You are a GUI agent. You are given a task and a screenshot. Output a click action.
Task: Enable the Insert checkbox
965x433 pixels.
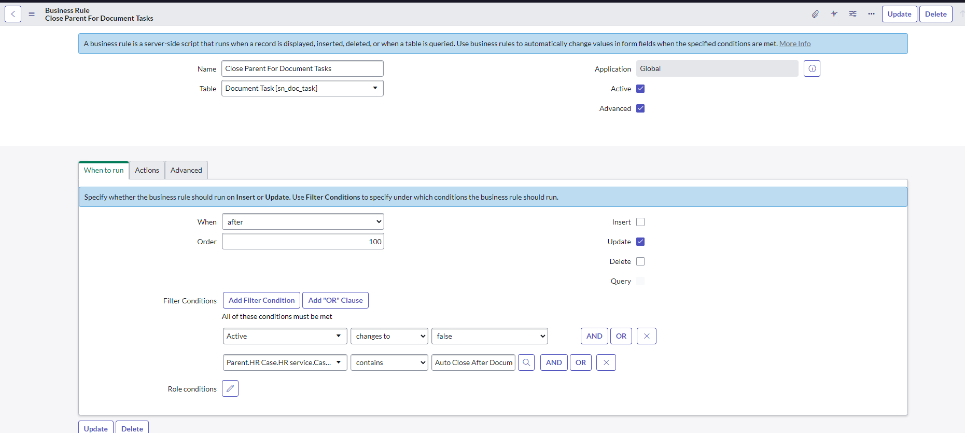[640, 222]
